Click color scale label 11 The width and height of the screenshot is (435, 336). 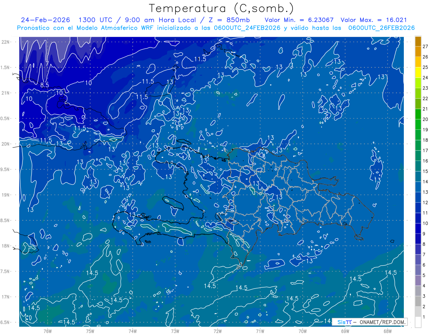click(426, 213)
